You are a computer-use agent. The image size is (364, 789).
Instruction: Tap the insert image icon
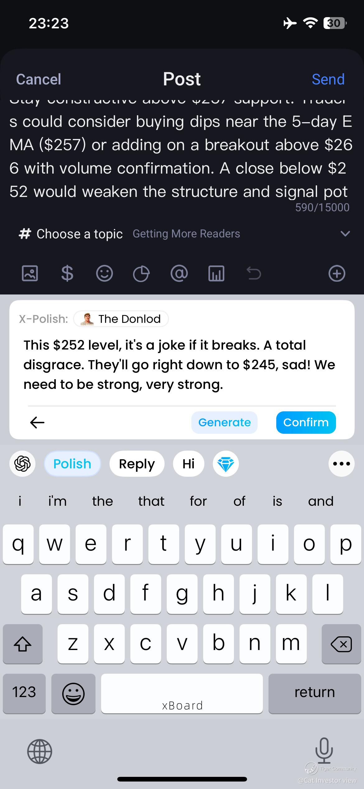30,274
